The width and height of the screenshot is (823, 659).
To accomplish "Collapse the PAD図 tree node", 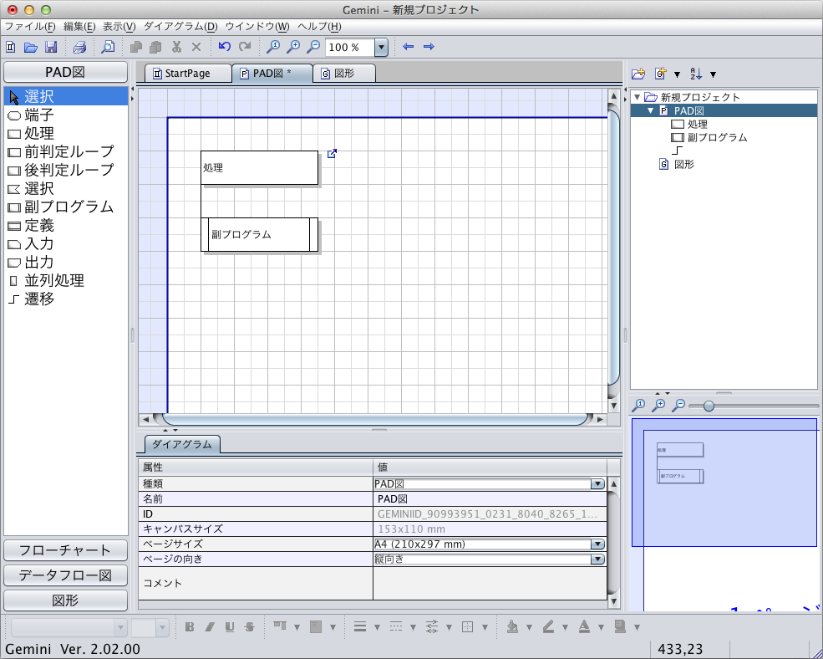I will coord(650,111).
